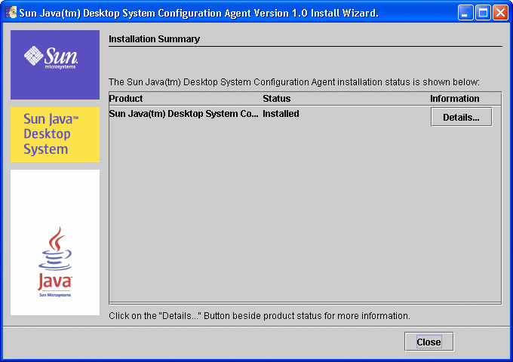
Task: Click the red X title bar button
Action: (501, 13)
